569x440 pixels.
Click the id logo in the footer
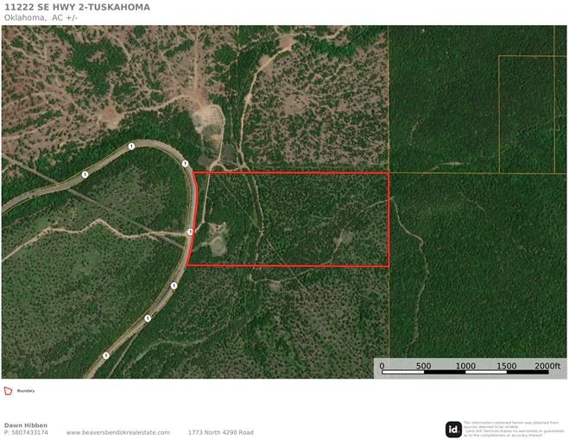pyautogui.click(x=453, y=429)
